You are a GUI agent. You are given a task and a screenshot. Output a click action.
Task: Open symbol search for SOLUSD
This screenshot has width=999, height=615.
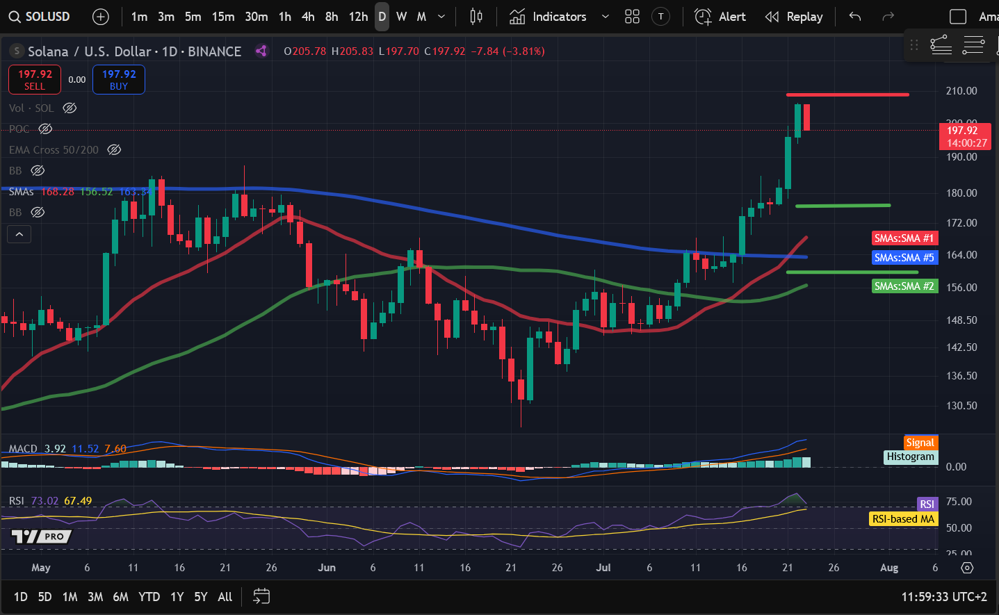(40, 17)
